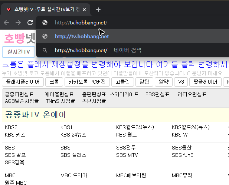Click the 호빵넷 logo
This screenshot has width=229, height=185.
pos(20,38)
